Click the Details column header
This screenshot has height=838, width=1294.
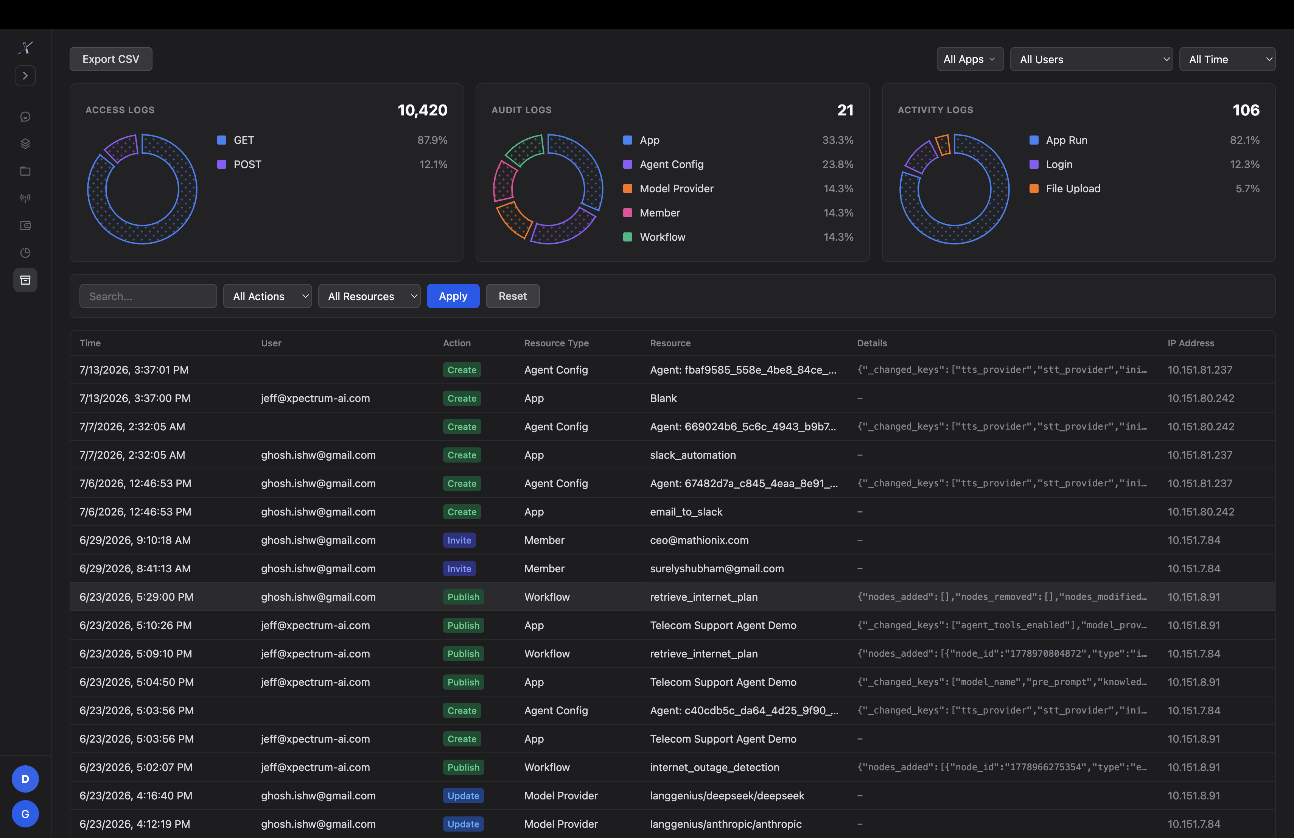coord(872,343)
